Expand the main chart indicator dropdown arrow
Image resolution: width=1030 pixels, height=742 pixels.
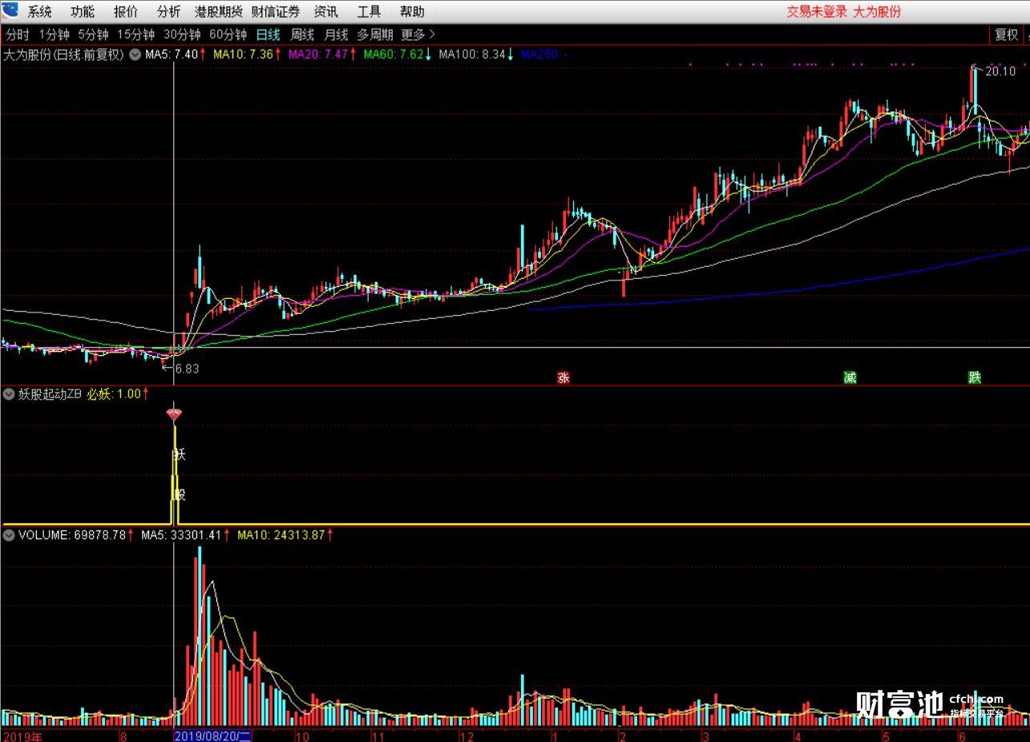click(x=135, y=54)
